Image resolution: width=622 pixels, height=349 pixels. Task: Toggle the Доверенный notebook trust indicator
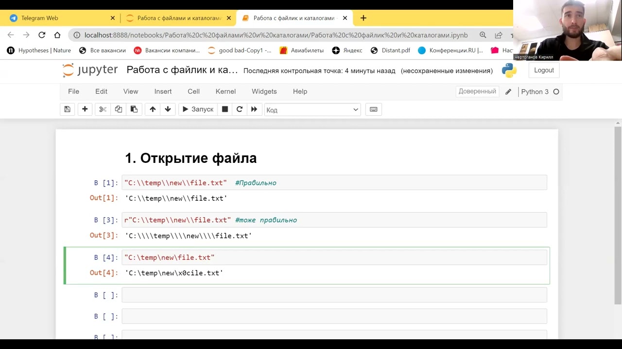(x=477, y=92)
